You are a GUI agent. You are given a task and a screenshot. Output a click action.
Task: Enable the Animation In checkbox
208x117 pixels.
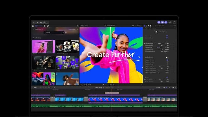pyautogui.click(x=167, y=36)
